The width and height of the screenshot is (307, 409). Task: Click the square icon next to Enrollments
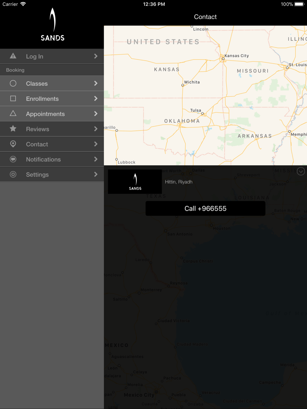pyautogui.click(x=13, y=98)
